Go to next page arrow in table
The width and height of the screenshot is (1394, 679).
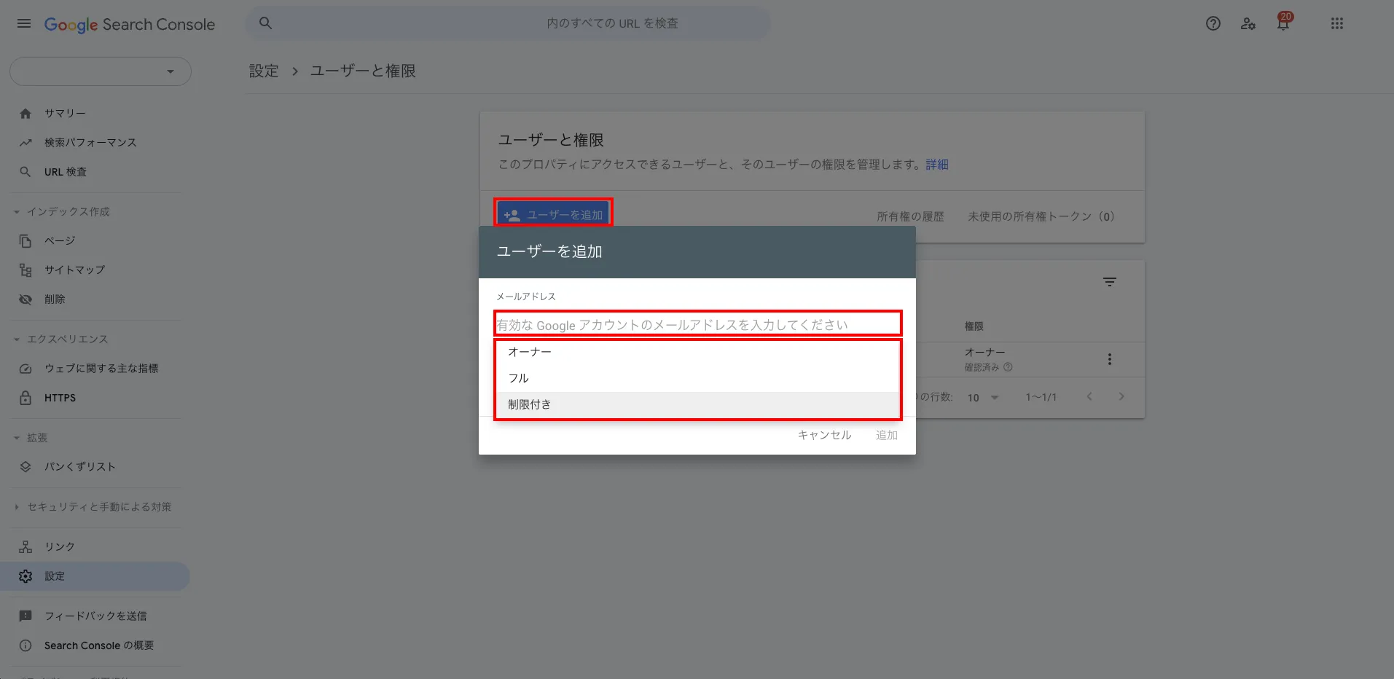pyautogui.click(x=1121, y=397)
